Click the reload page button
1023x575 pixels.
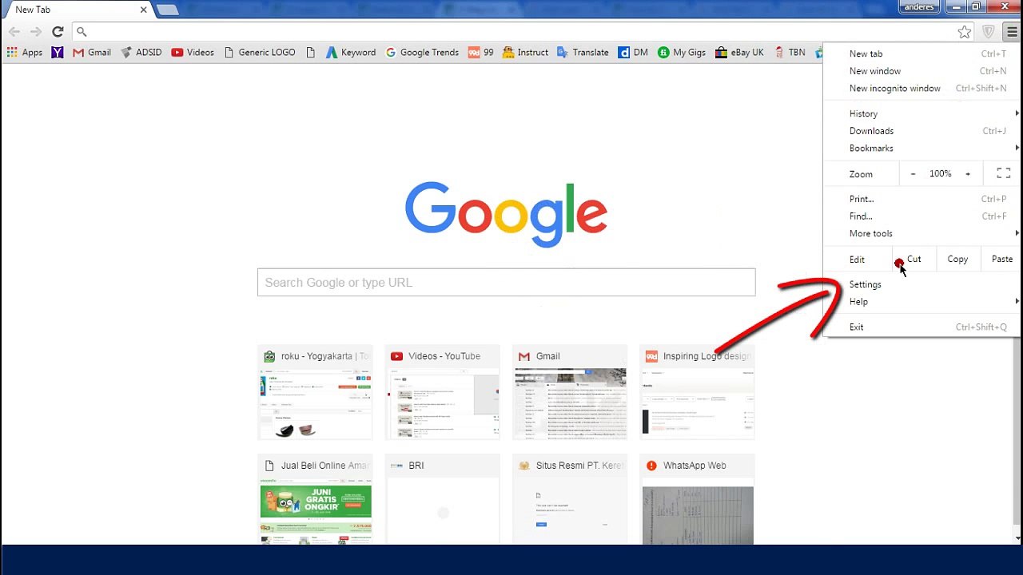click(x=58, y=32)
